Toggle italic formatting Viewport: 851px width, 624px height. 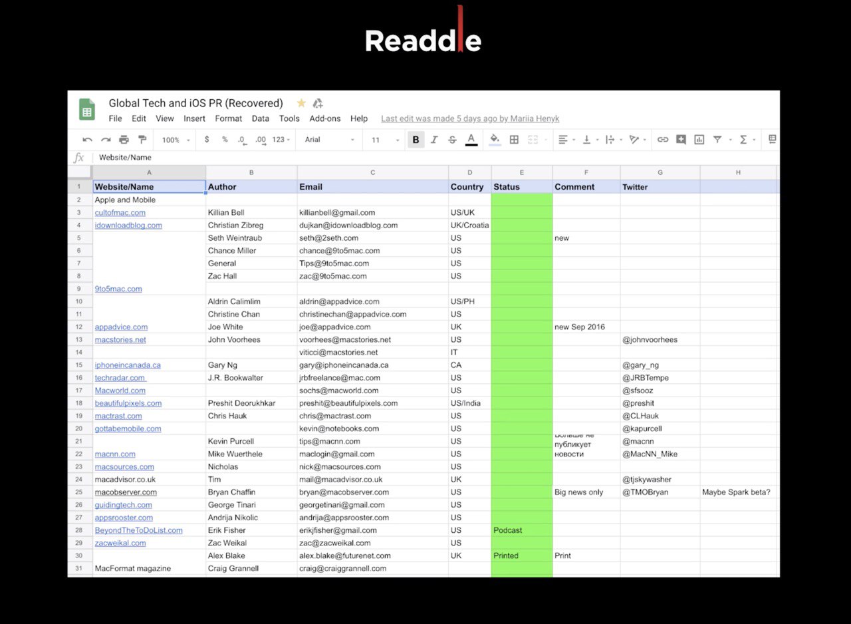pos(434,140)
